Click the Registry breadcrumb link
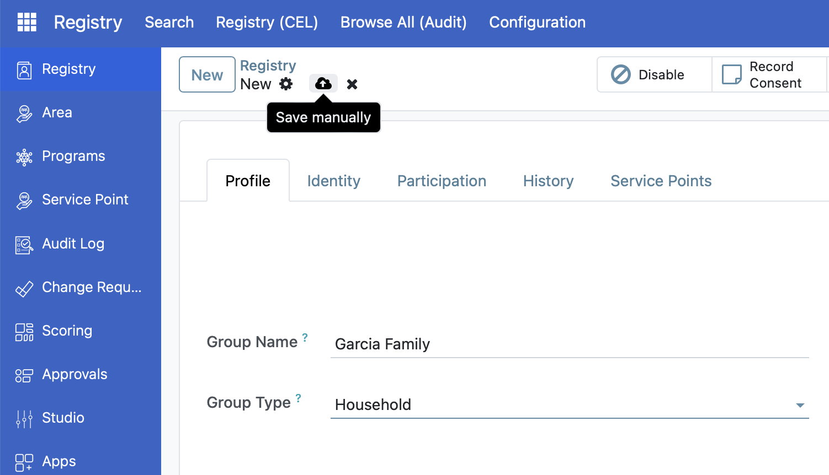Image resolution: width=829 pixels, height=475 pixels. click(x=268, y=66)
